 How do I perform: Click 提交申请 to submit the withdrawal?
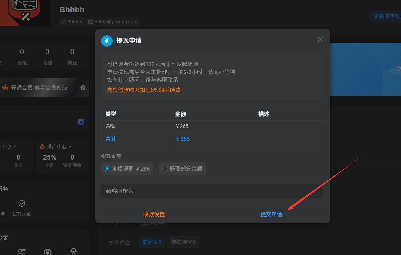pos(271,214)
